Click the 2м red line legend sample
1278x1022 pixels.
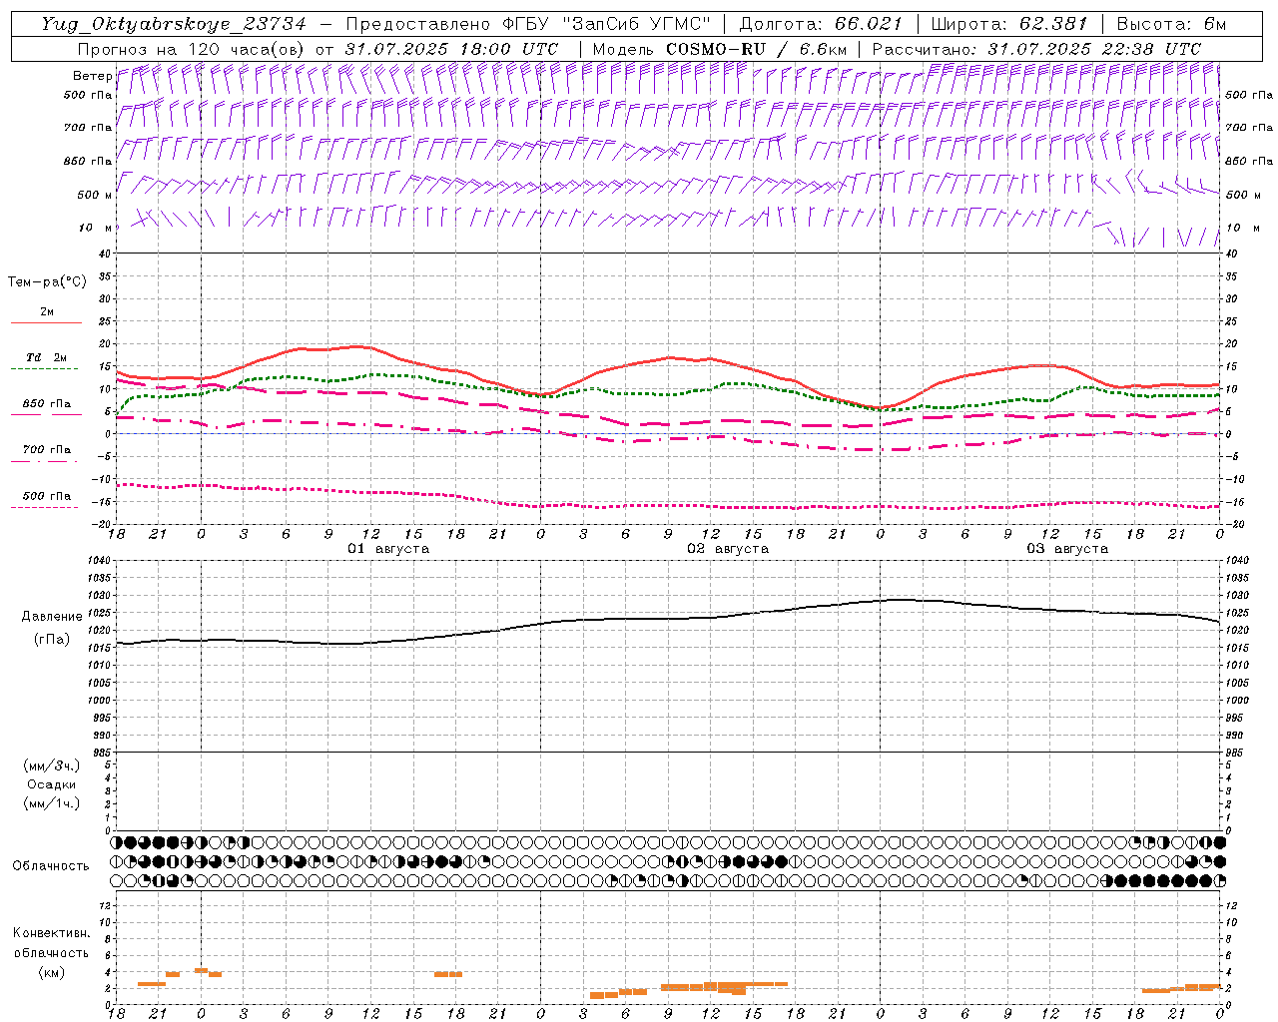(x=46, y=322)
